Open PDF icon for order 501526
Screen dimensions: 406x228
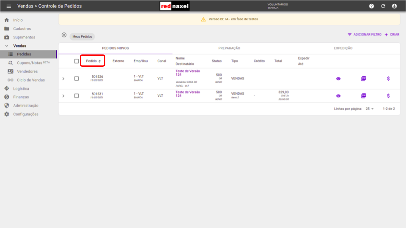point(363,79)
